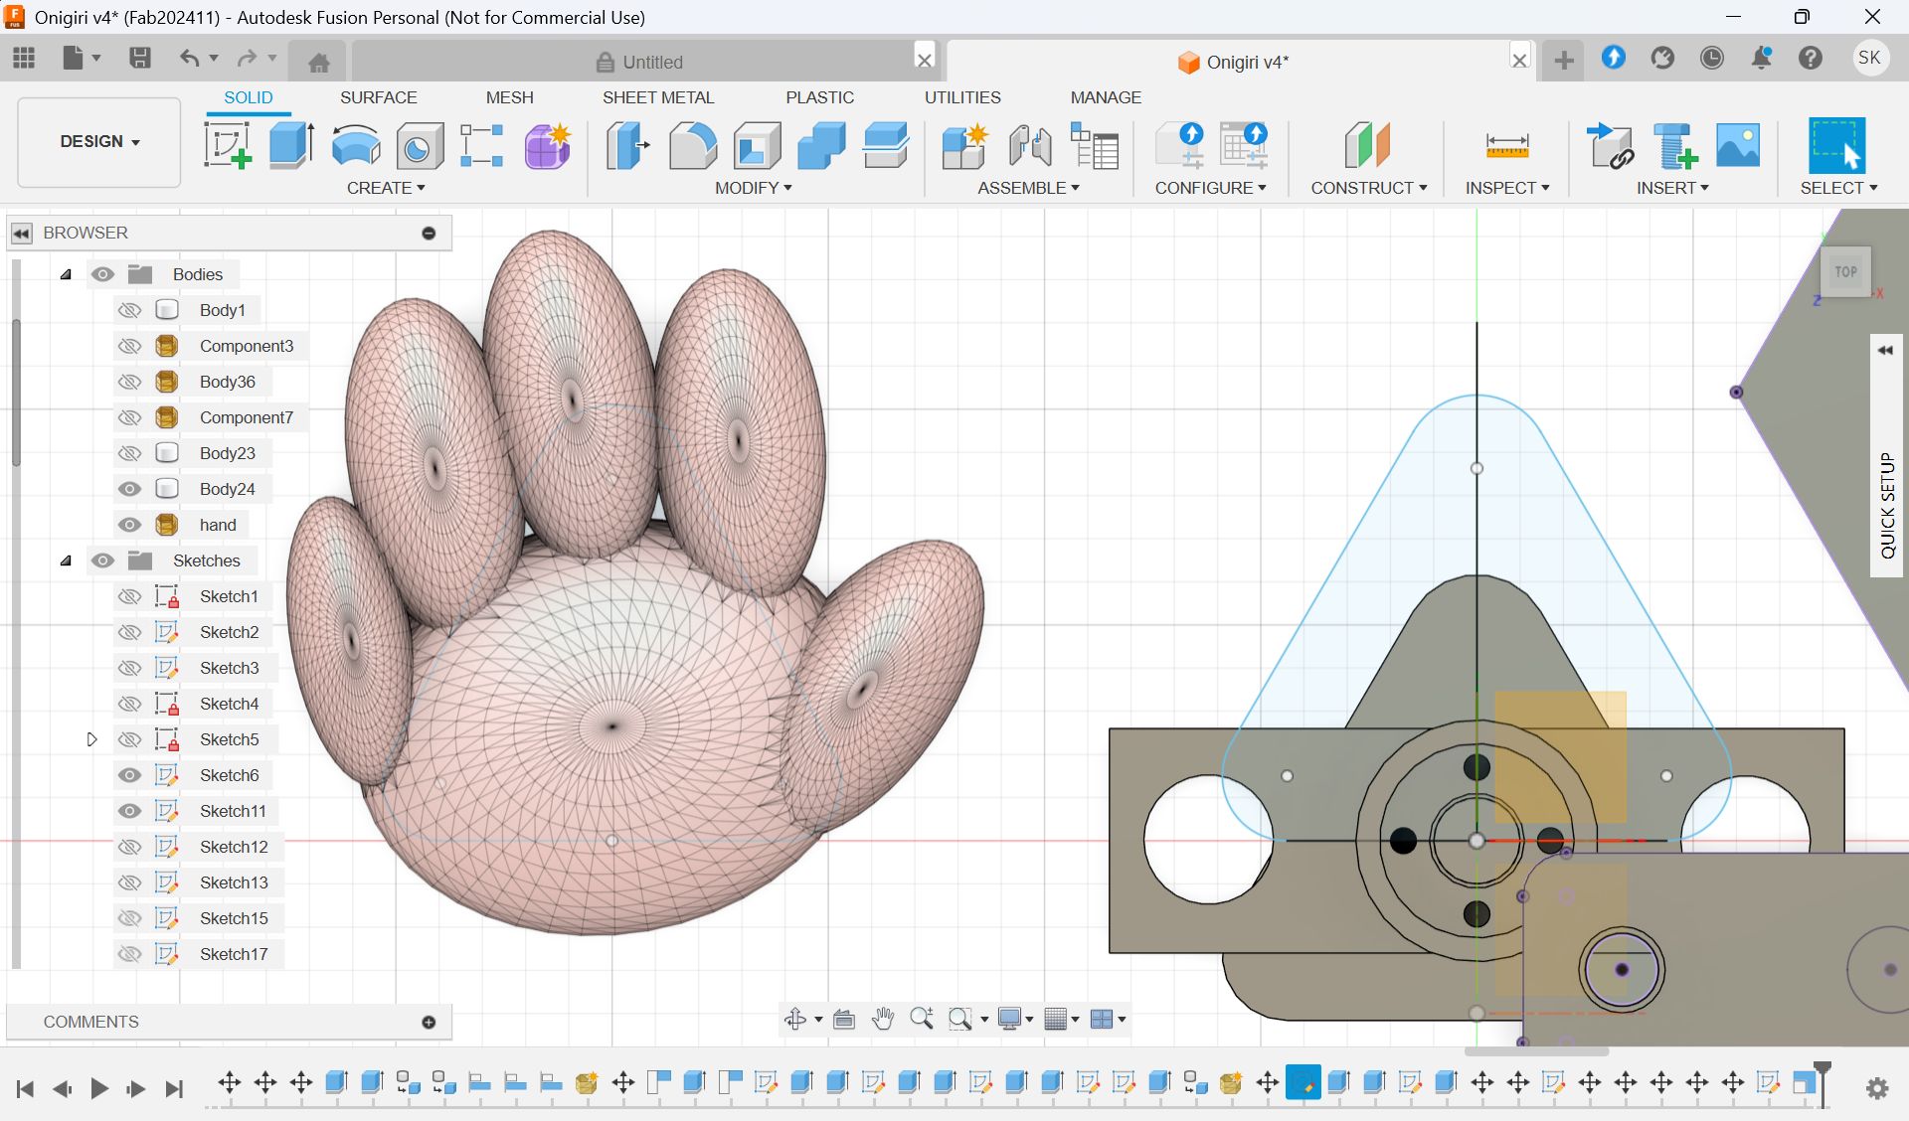Click the Measure tool icon
The image size is (1909, 1121).
pos(1507,146)
